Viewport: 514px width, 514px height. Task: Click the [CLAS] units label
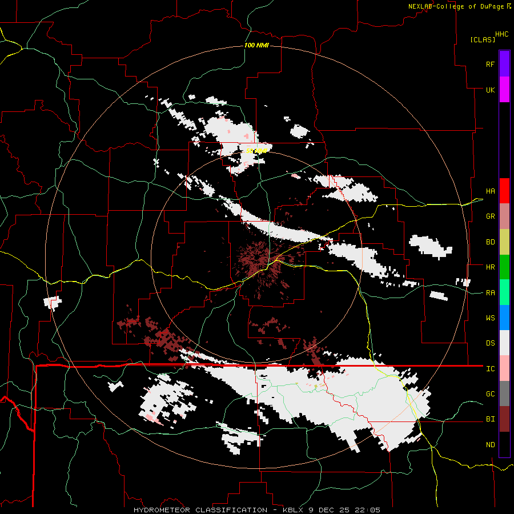(483, 39)
